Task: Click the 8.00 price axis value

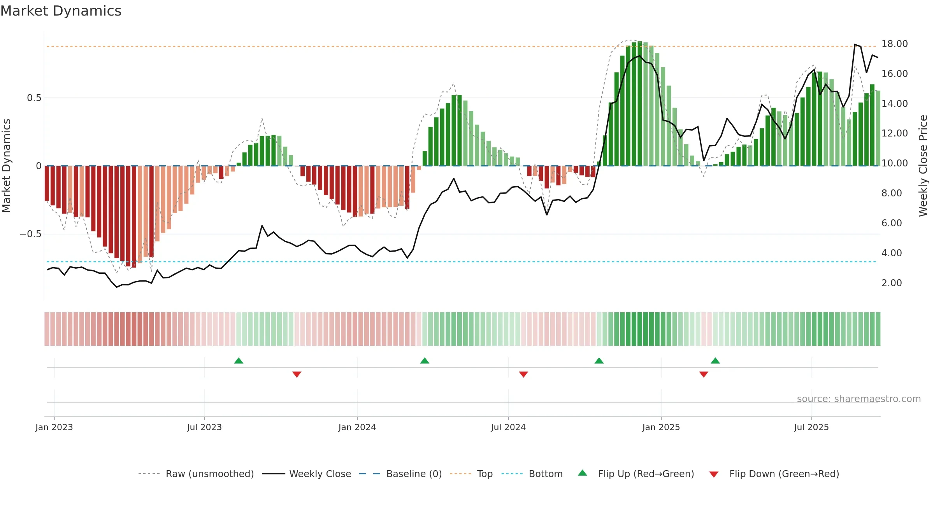Action: [x=892, y=193]
